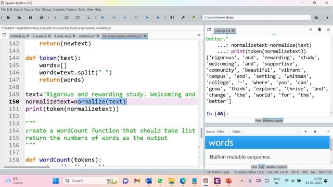This screenshot has height=187, width=333.
Task: Run the current file with green play
Action: tap(56, 18)
